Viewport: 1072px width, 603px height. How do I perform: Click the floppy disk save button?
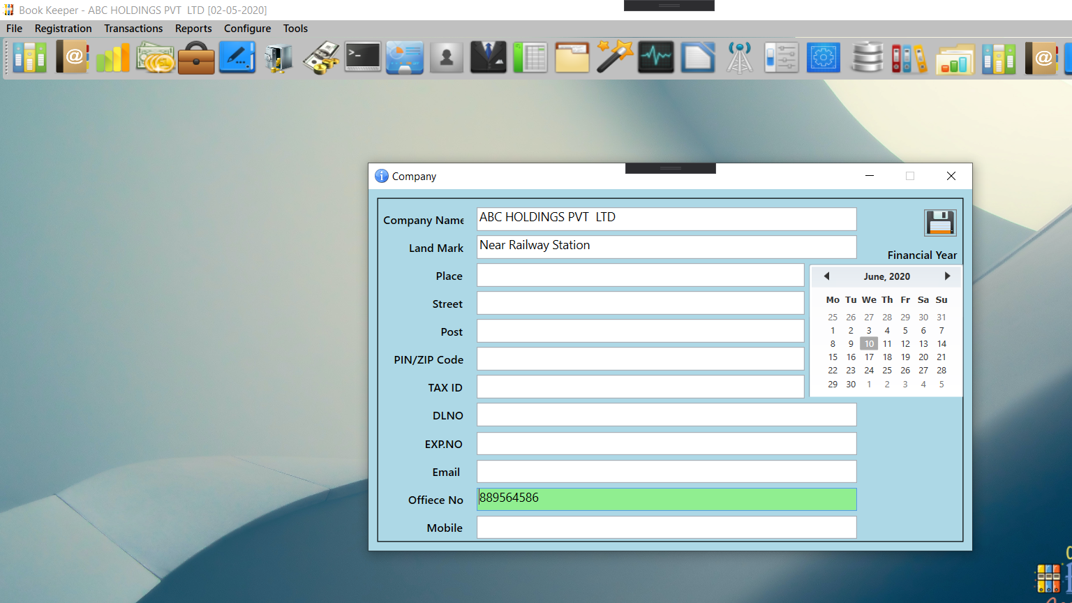coord(940,223)
